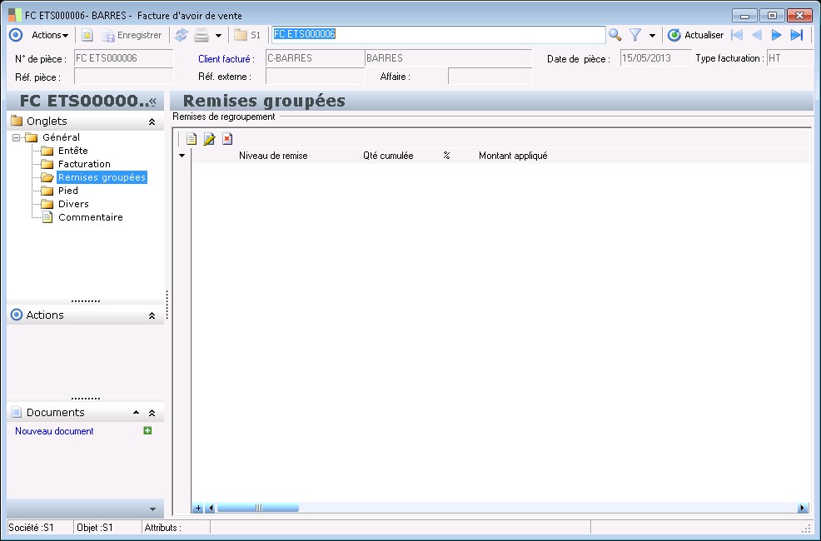The height and width of the screenshot is (541, 821).
Task: Go to first record arrow
Action: [x=737, y=35]
